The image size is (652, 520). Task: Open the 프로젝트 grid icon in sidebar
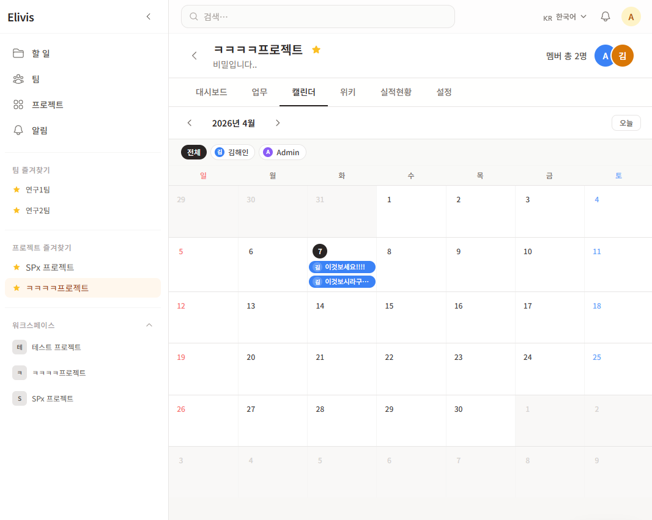point(18,104)
